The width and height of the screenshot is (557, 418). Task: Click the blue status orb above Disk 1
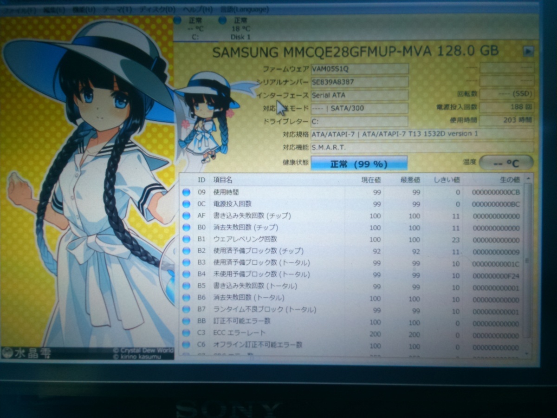[x=222, y=20]
